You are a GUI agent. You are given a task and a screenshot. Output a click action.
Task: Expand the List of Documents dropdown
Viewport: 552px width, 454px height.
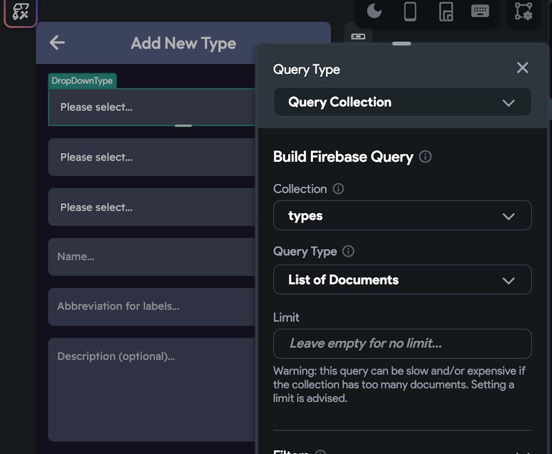[x=402, y=279]
